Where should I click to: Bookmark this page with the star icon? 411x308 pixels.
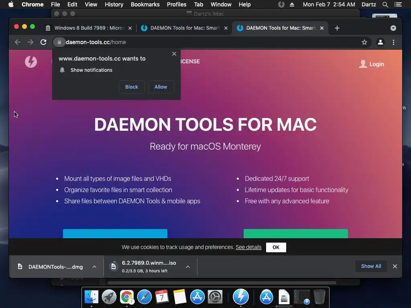pyautogui.click(x=364, y=42)
